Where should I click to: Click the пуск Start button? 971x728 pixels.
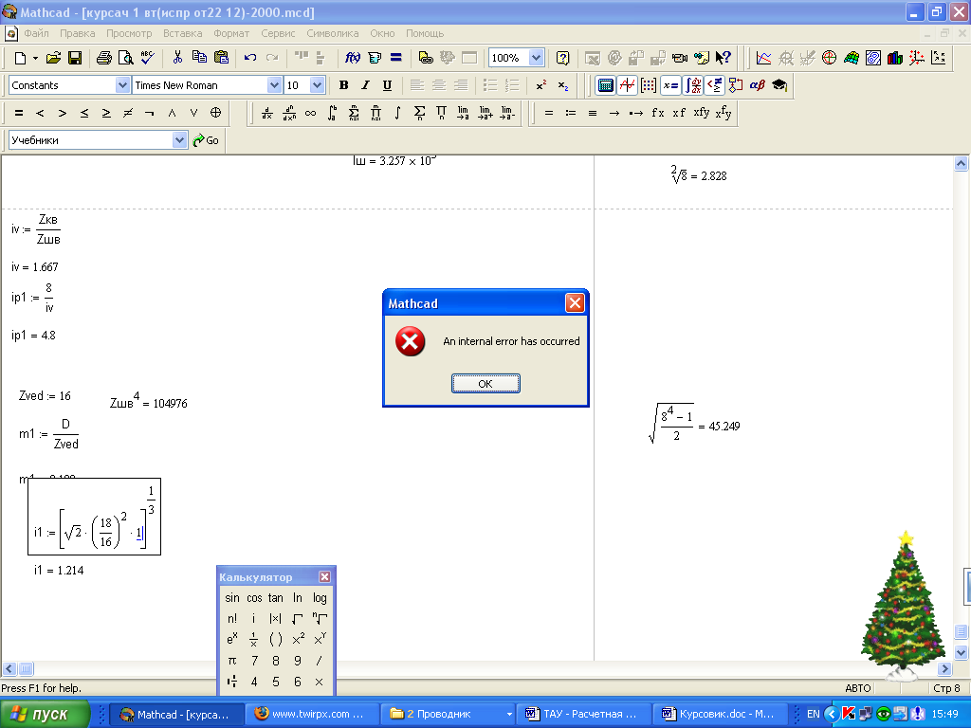click(x=45, y=715)
